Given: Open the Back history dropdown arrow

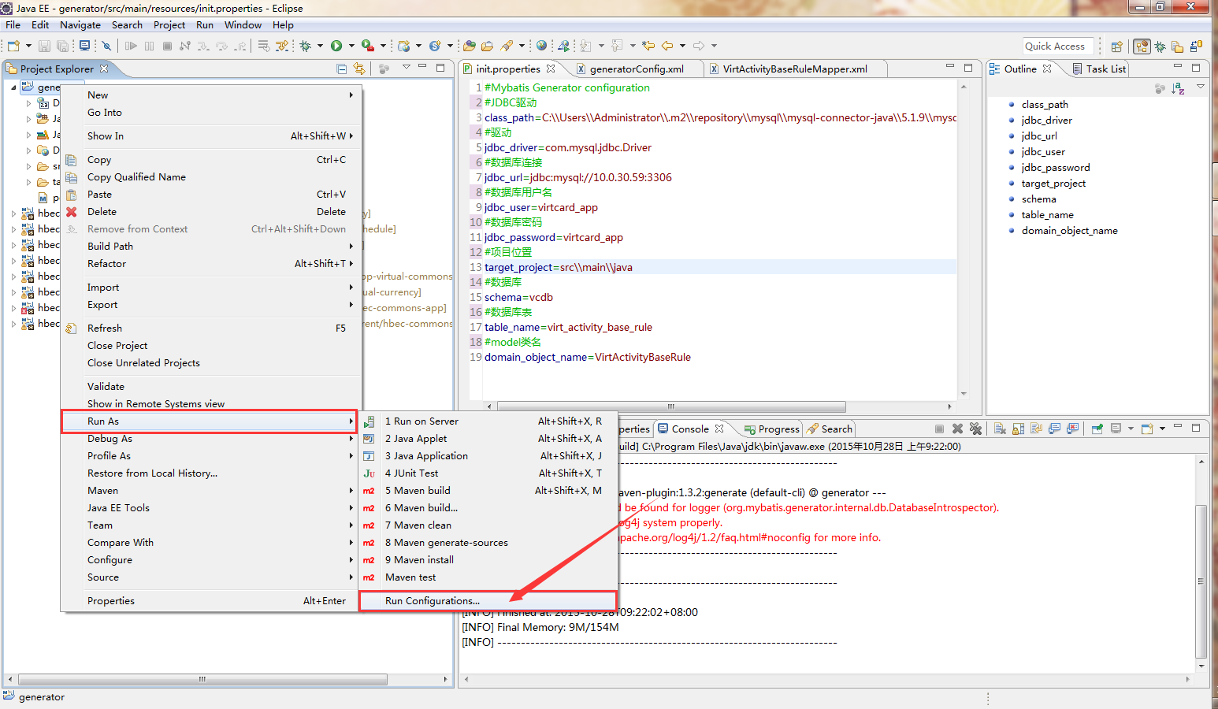Looking at the screenshot, I should click(682, 46).
